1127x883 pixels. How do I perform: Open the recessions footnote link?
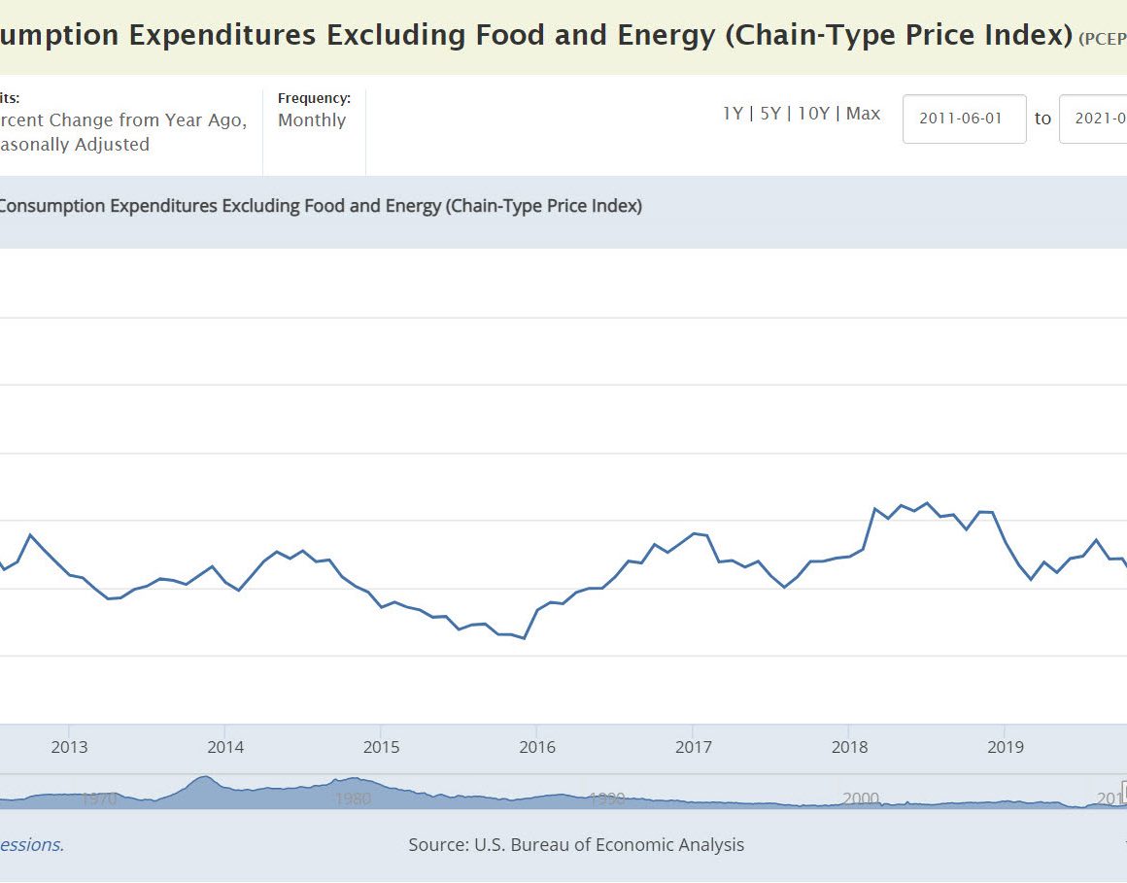31,845
